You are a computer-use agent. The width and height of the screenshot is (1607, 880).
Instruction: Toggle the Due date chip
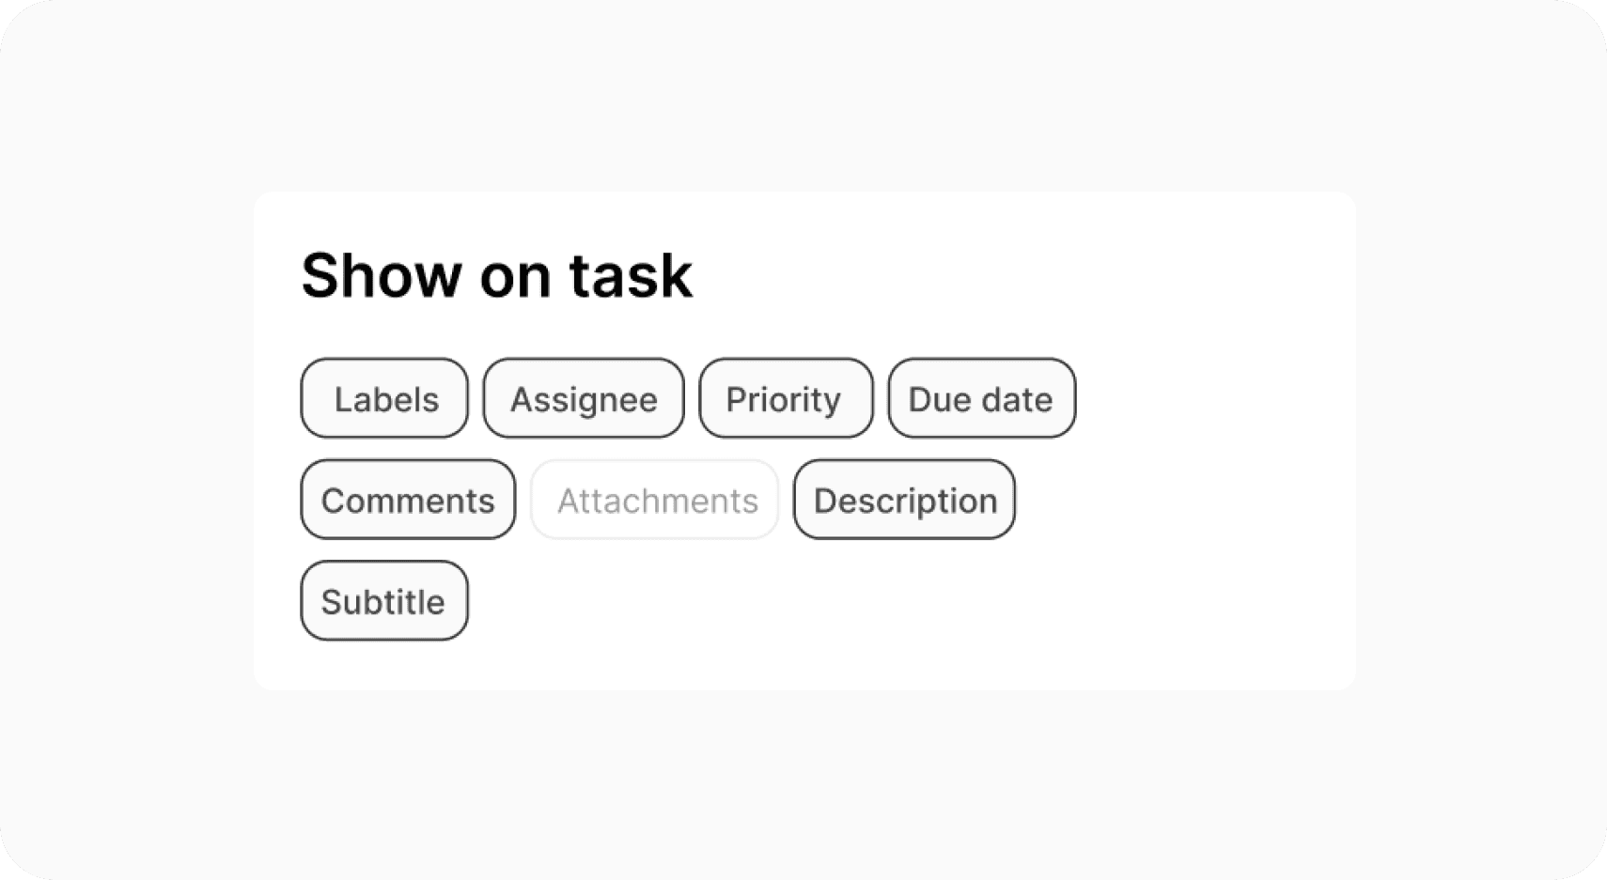[x=981, y=398]
